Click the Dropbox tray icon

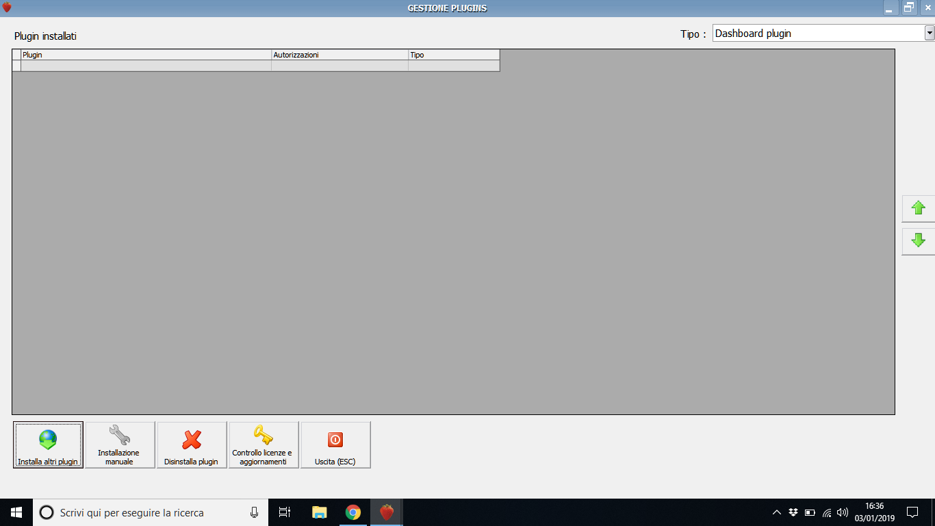(x=793, y=512)
